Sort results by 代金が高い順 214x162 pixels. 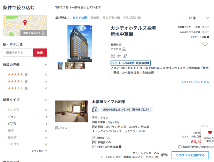pyautogui.click(x=132, y=18)
